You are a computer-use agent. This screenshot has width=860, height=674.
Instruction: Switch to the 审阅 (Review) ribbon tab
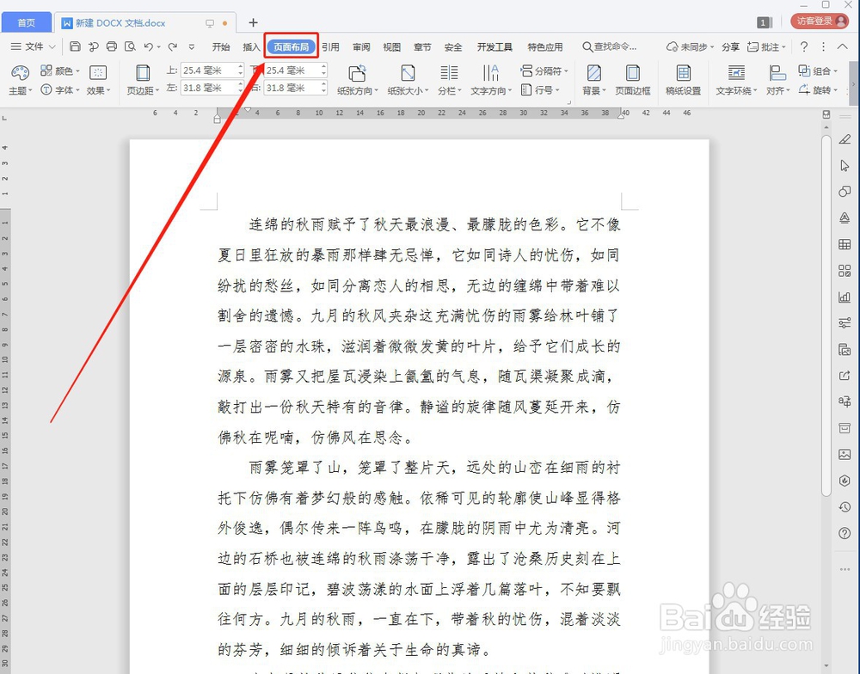tap(362, 47)
